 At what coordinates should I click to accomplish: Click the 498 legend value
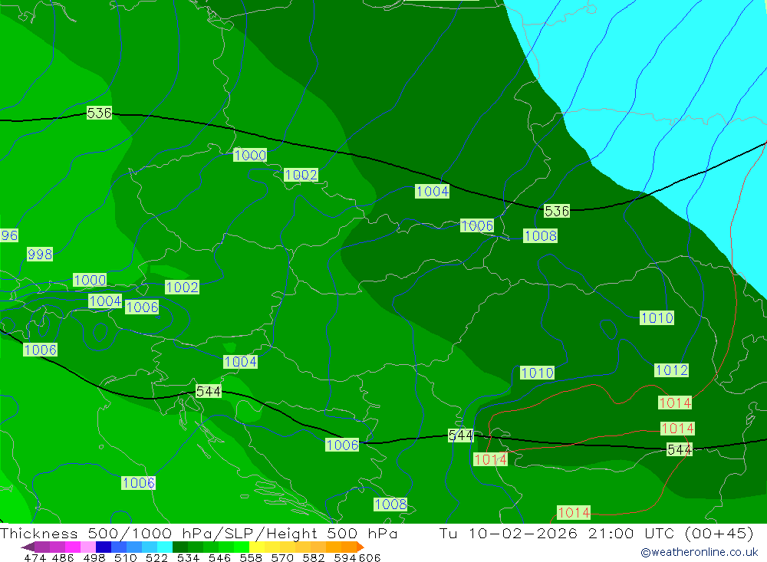pos(94,558)
